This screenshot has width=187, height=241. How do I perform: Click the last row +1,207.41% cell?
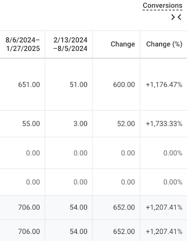[164, 232]
